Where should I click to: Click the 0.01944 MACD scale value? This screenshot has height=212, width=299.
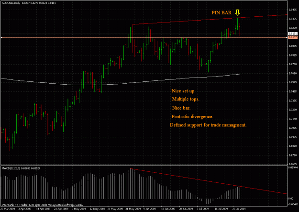tap(293, 167)
